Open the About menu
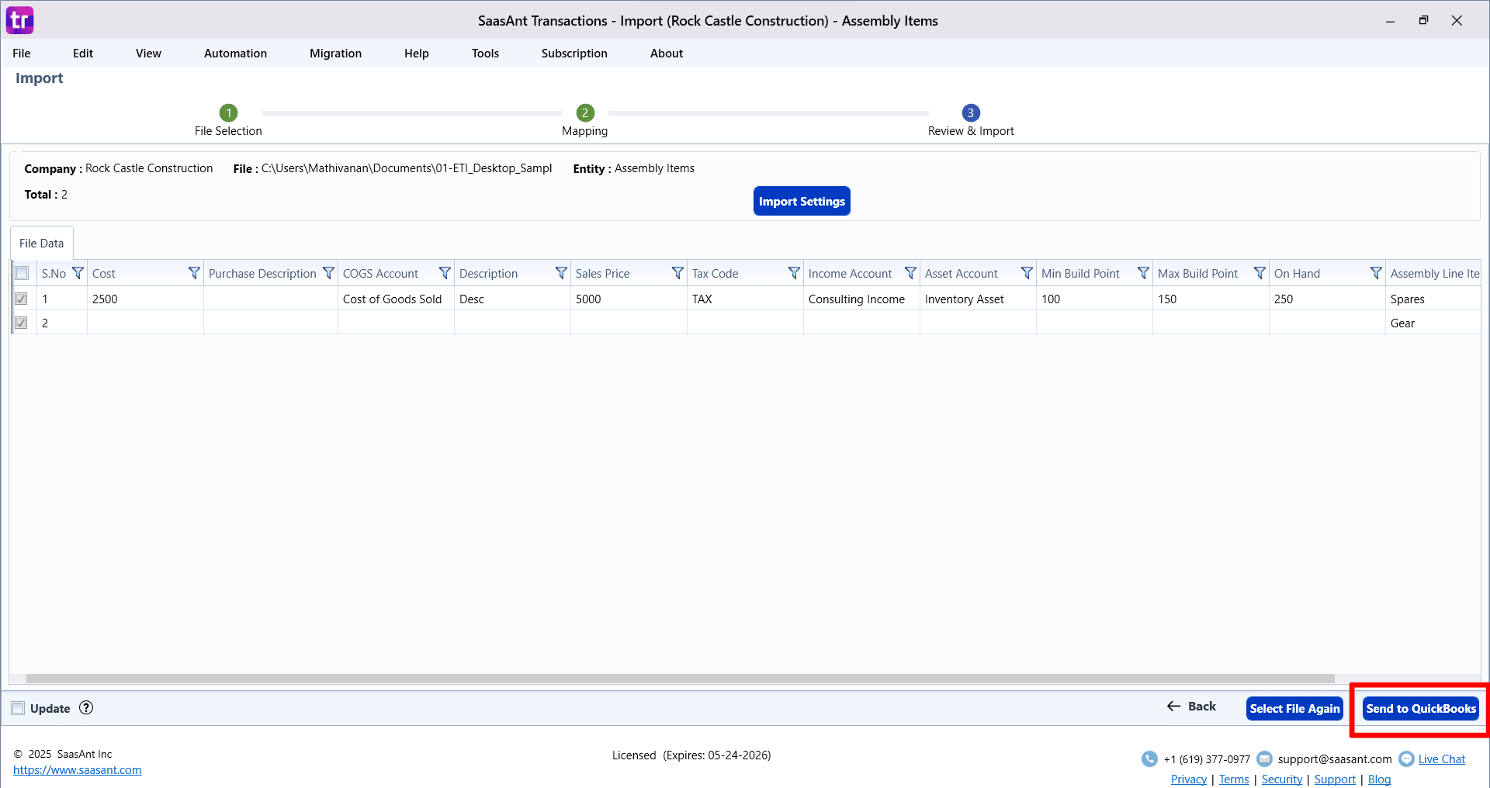1490x788 pixels. (x=667, y=54)
